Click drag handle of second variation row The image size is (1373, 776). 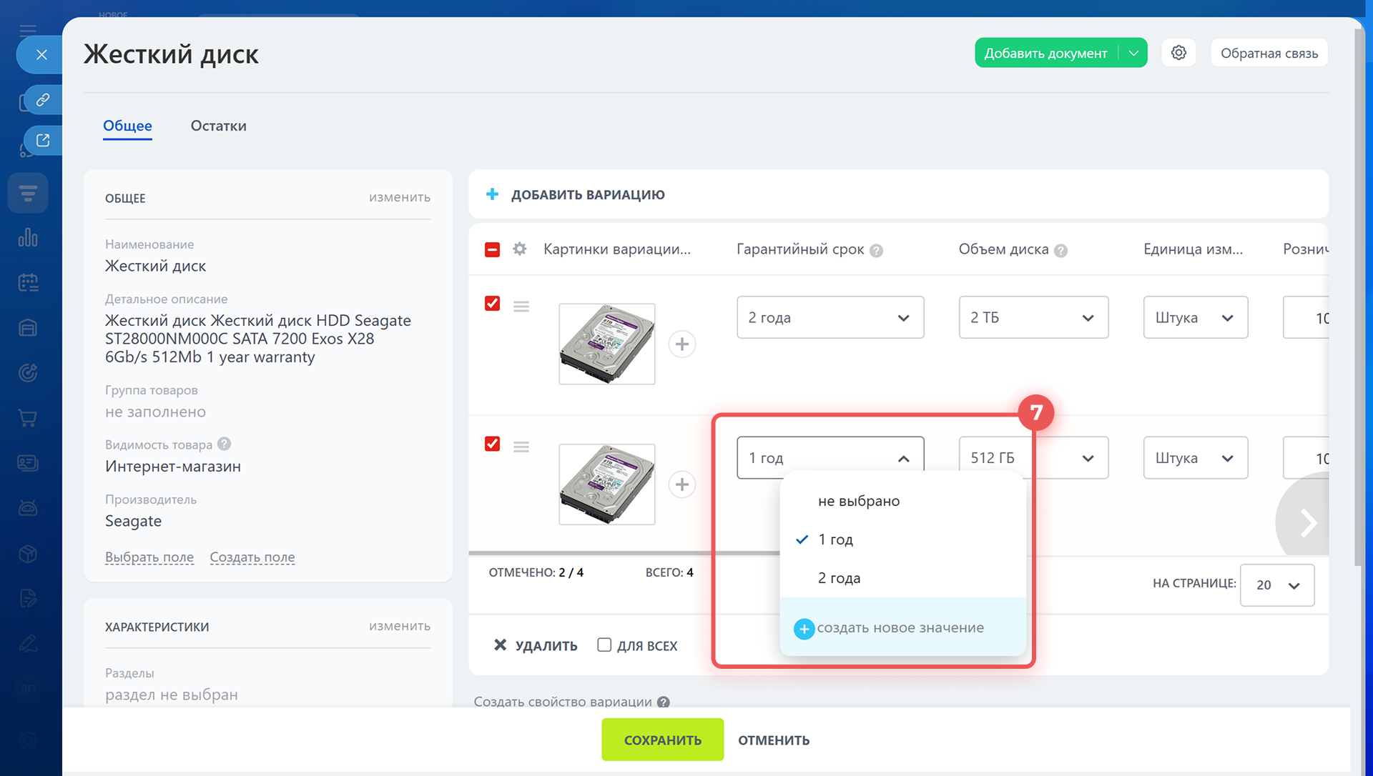(521, 447)
